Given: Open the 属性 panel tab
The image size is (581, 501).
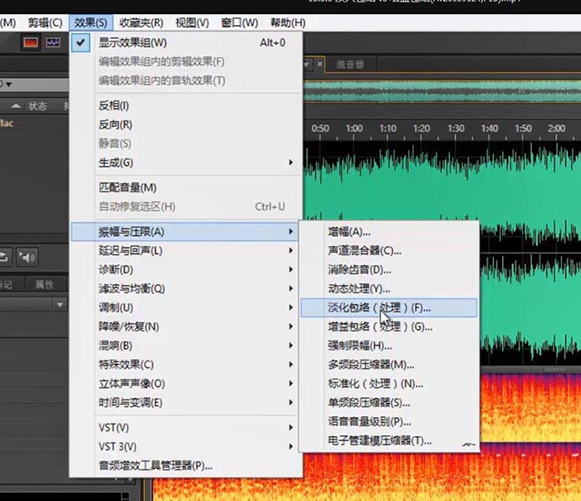Looking at the screenshot, I should (45, 284).
